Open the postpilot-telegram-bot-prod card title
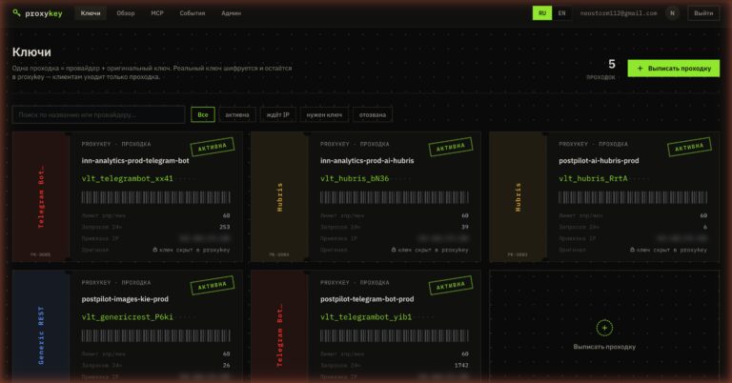Screen dimensions: 732x383 click(x=367, y=299)
